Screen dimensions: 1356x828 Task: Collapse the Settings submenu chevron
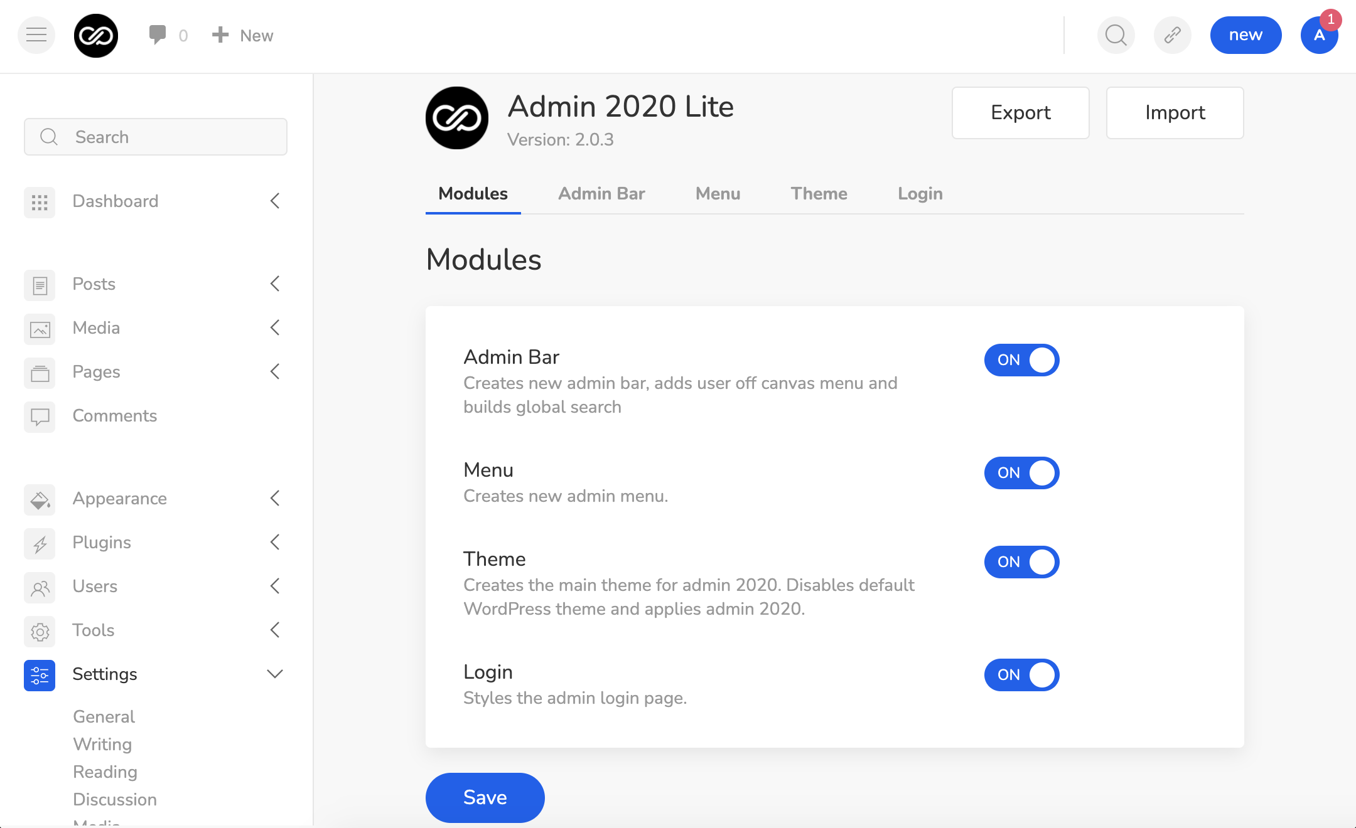click(275, 674)
